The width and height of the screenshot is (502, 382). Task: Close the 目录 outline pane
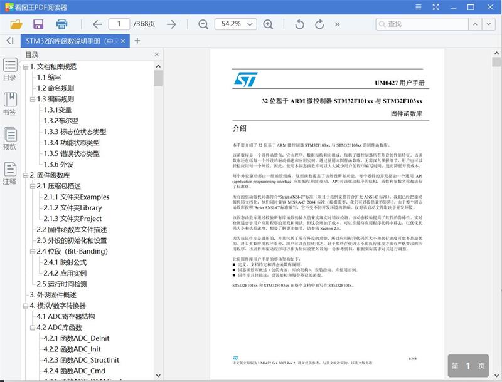(x=156, y=54)
